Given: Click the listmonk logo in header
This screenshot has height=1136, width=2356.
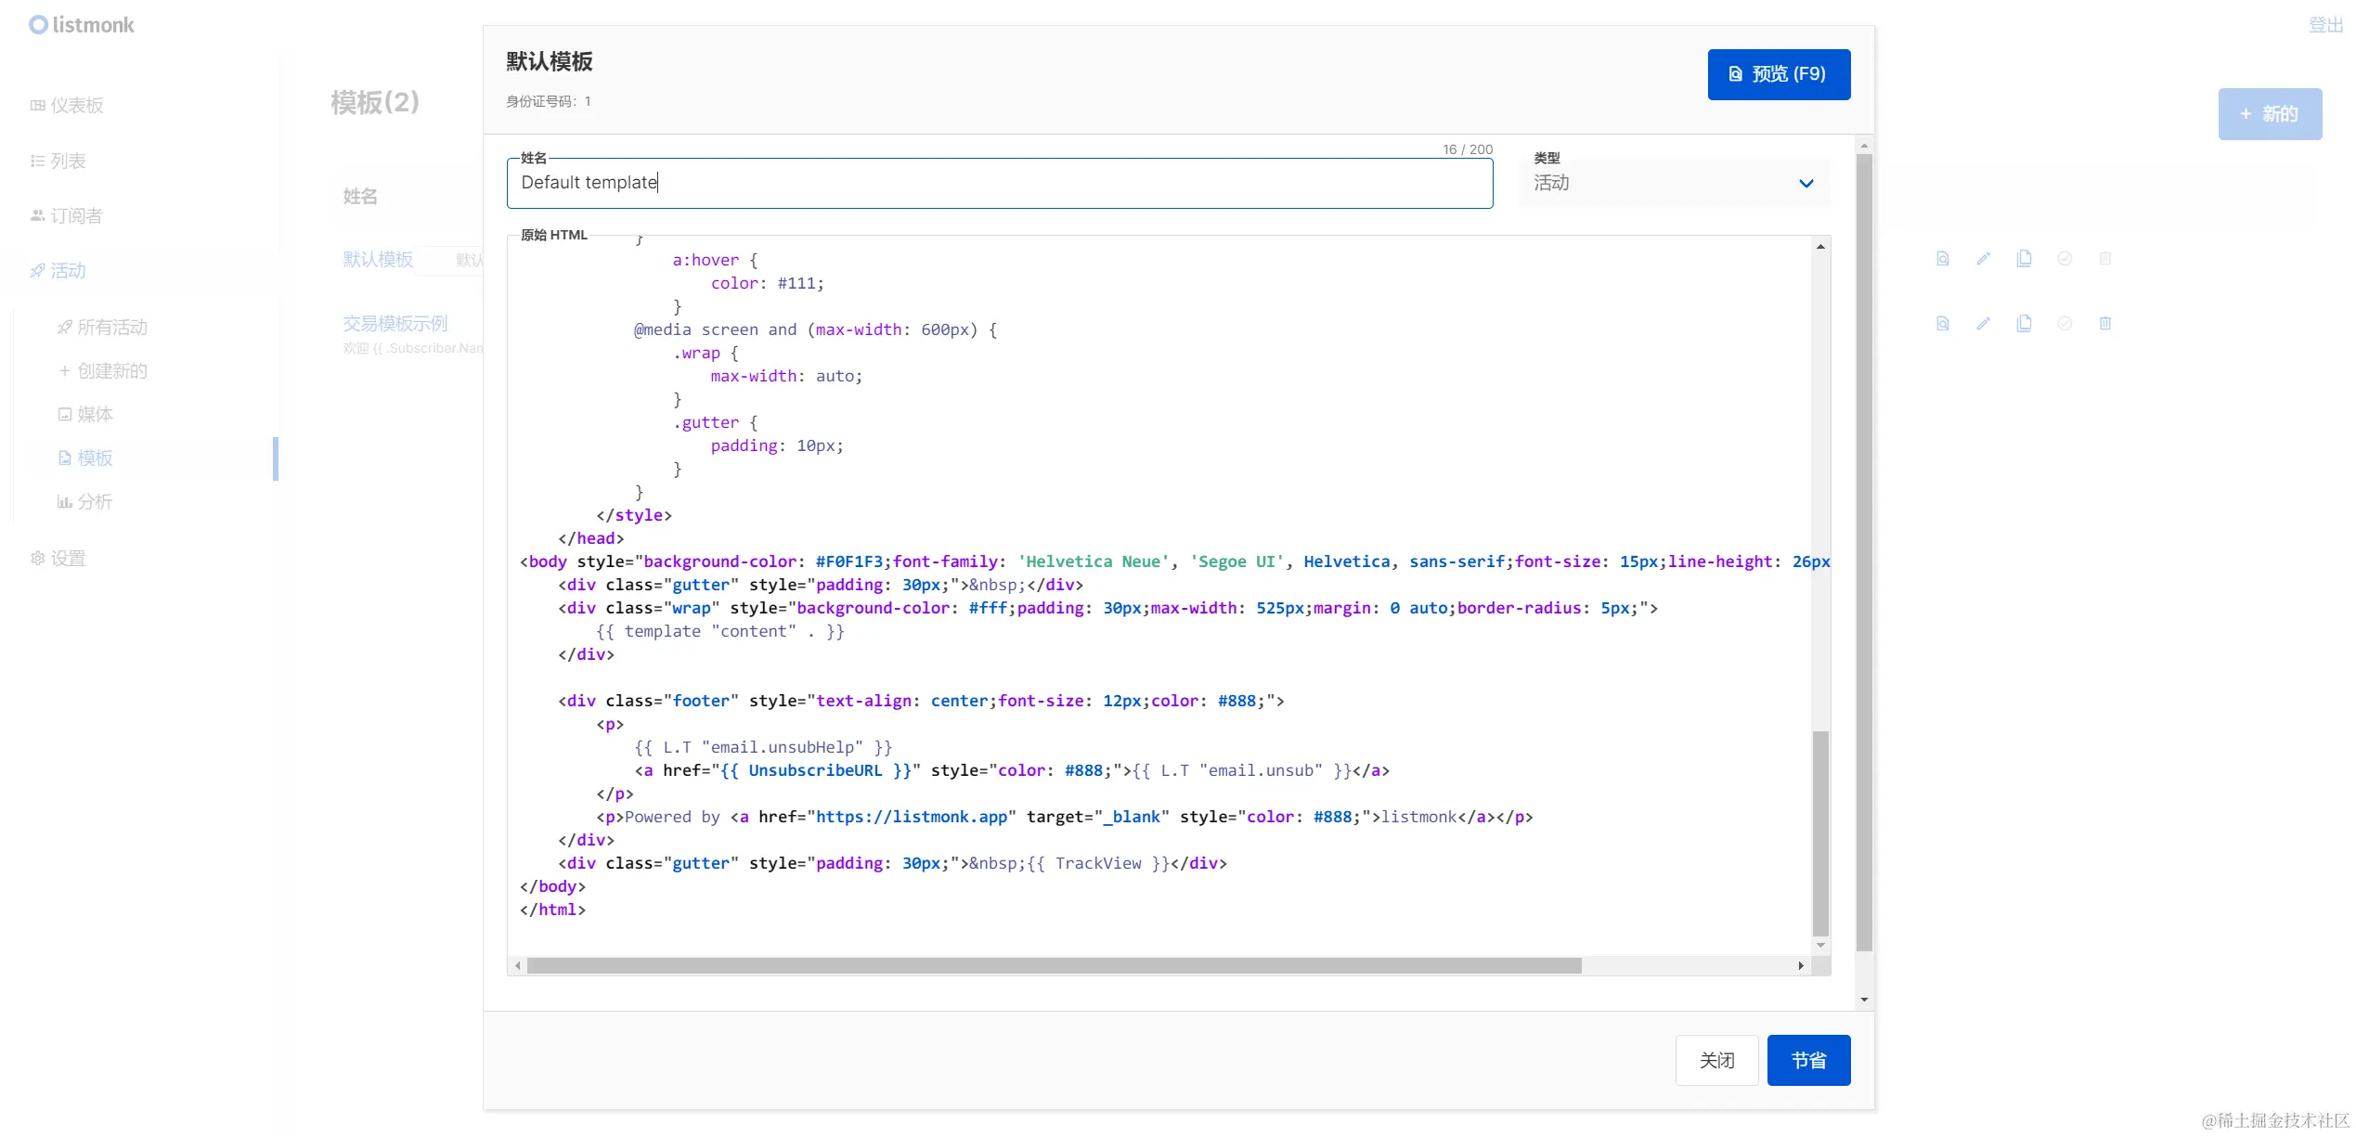Looking at the screenshot, I should (82, 25).
